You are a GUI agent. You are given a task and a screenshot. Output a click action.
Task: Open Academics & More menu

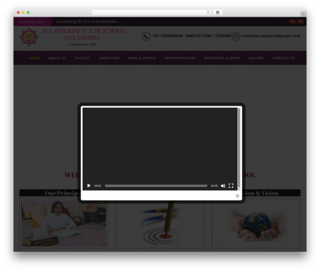coord(222,58)
